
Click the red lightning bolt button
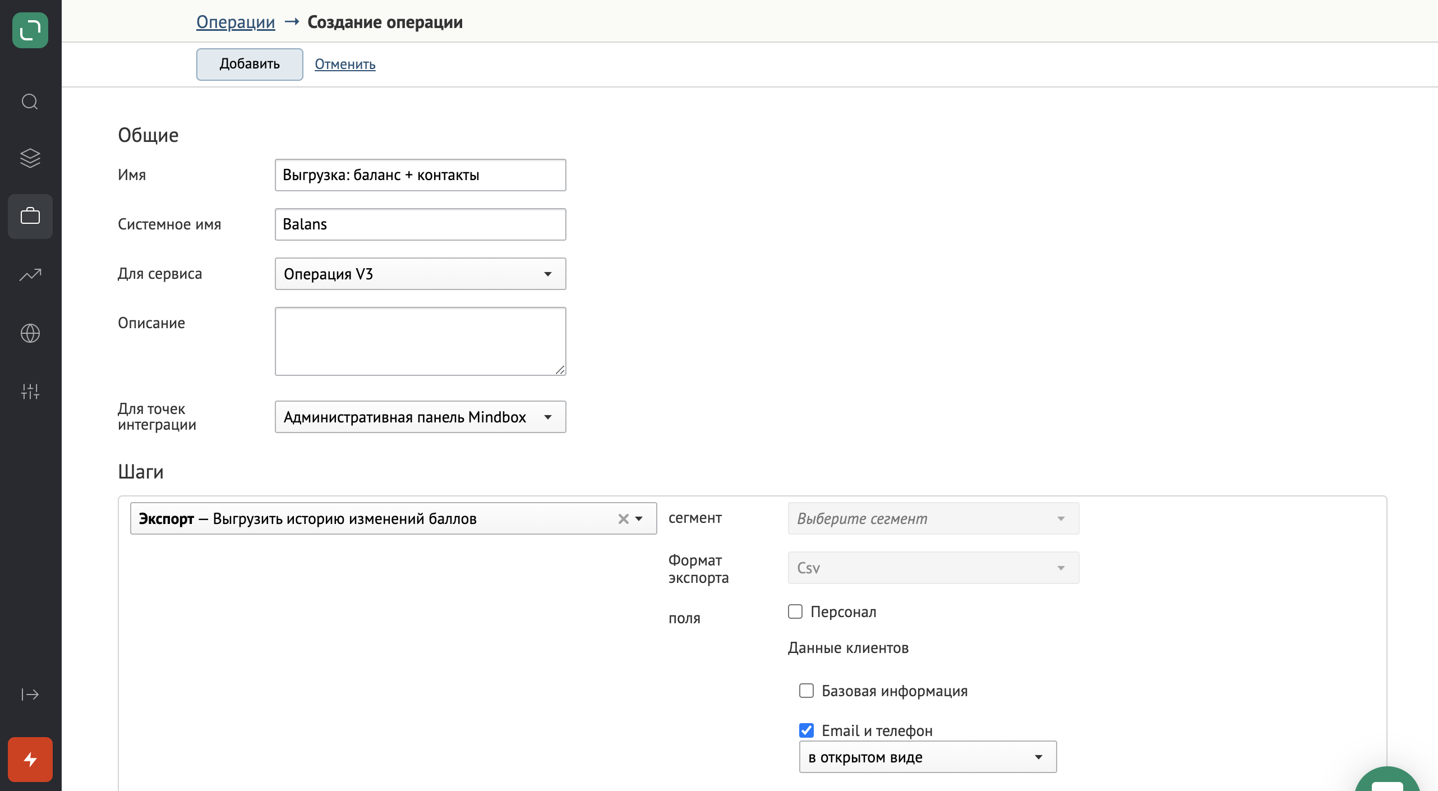[30, 760]
